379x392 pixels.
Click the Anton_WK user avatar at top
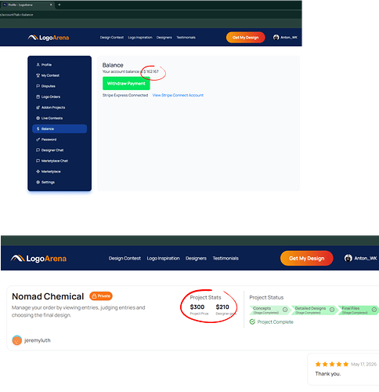tap(276, 38)
